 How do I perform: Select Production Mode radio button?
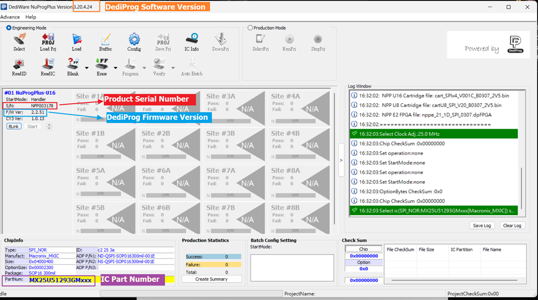[250, 28]
